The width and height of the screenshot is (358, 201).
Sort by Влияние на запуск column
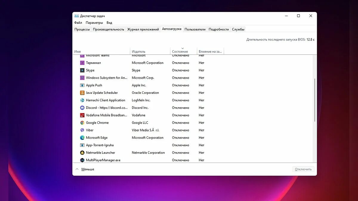pos(210,51)
